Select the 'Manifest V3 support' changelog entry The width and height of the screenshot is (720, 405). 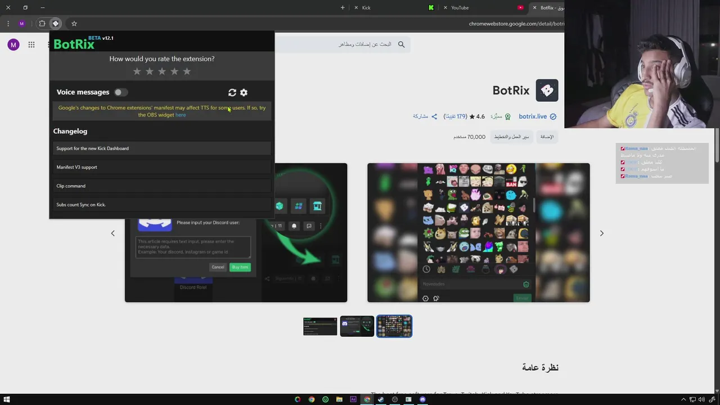point(162,167)
